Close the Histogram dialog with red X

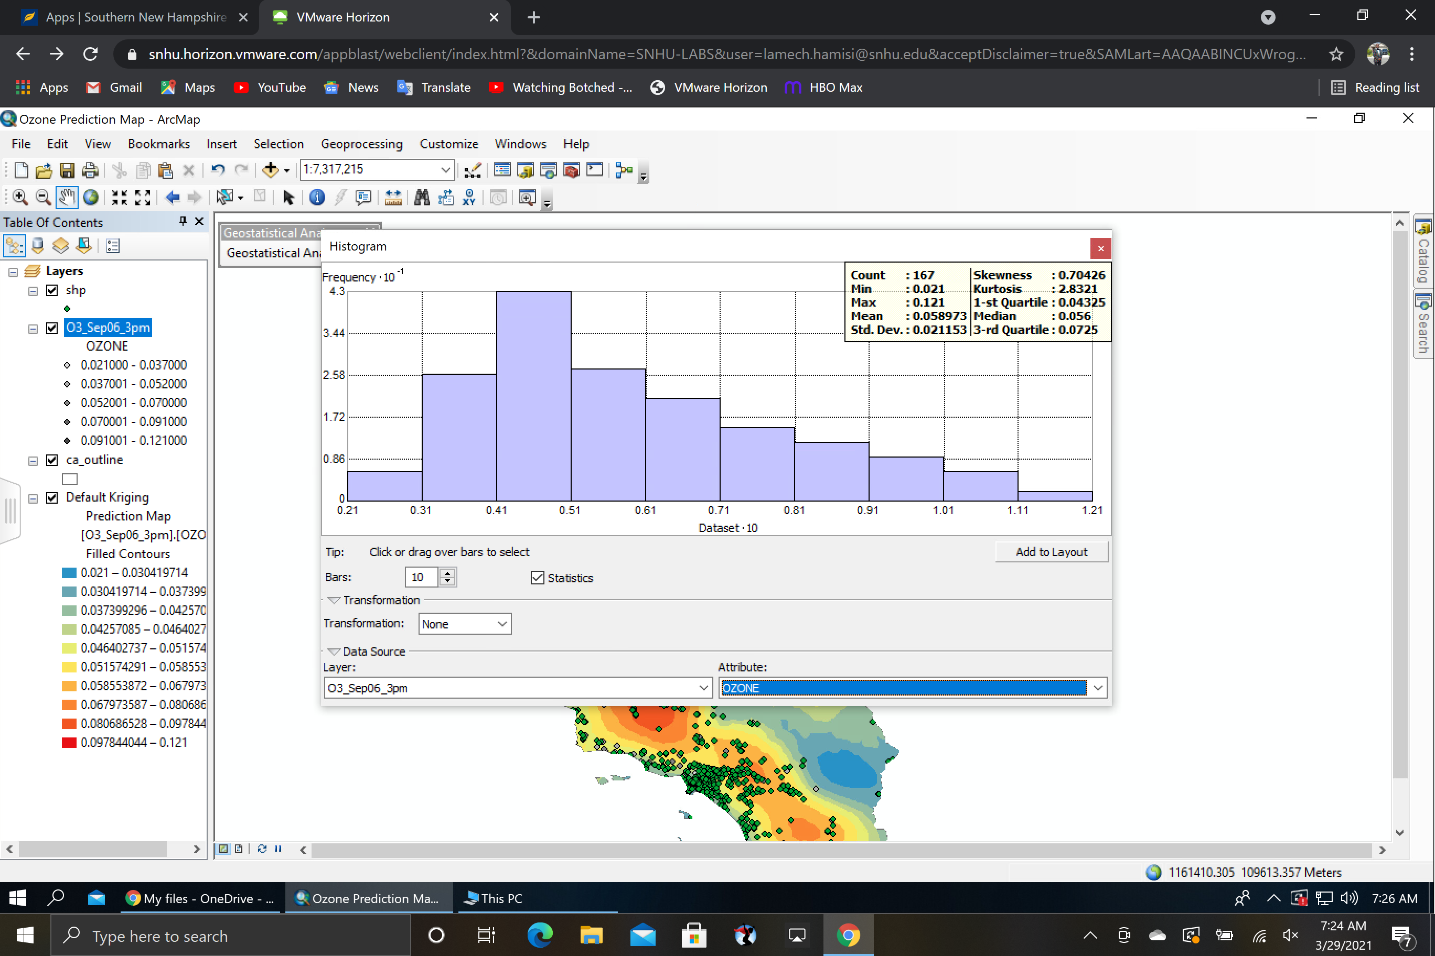(1101, 248)
